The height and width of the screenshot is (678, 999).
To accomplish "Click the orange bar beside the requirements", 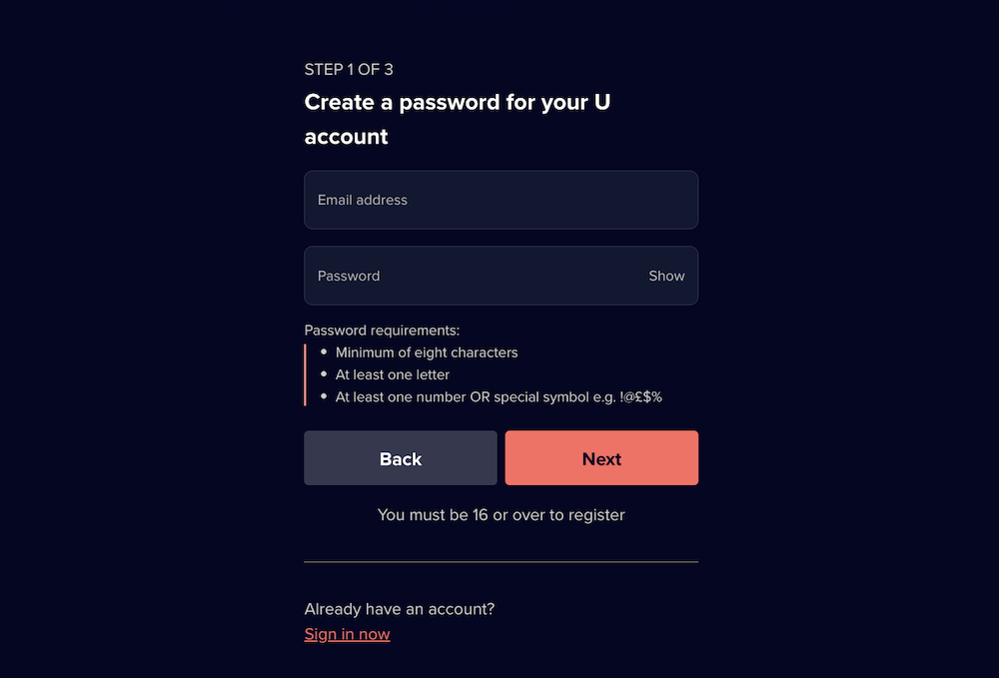I will [x=305, y=375].
